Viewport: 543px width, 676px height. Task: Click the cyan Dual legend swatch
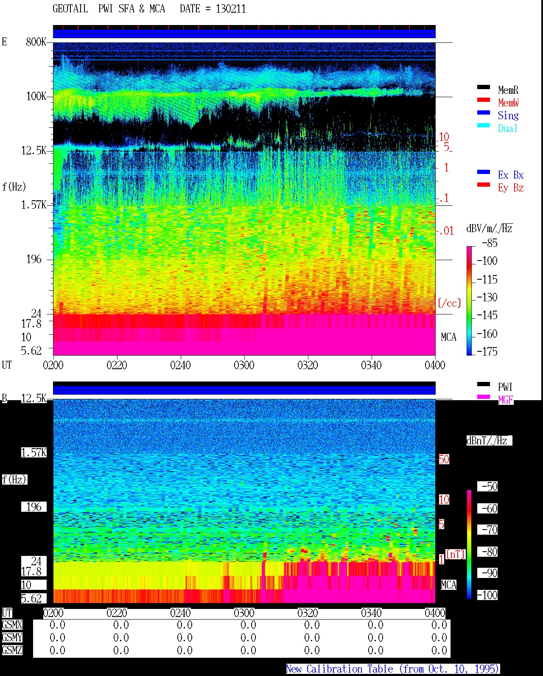(484, 125)
